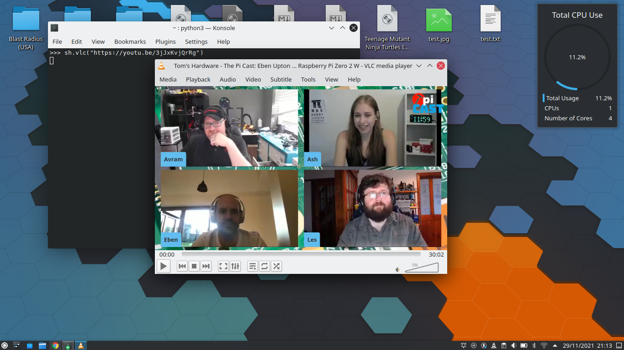This screenshot has height=350, width=624.
Task: Click the CPUs count row
Action: coord(577,108)
